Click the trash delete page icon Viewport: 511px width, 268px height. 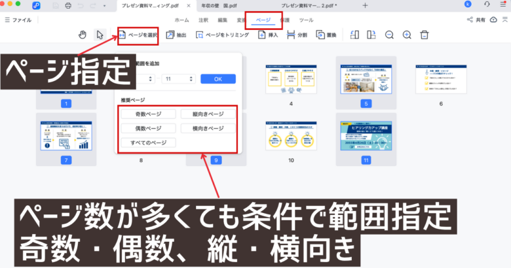pyautogui.click(x=425, y=35)
